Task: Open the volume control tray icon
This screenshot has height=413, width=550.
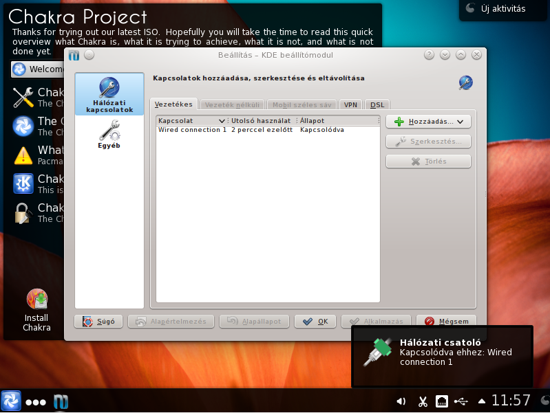Action: pyautogui.click(x=401, y=401)
